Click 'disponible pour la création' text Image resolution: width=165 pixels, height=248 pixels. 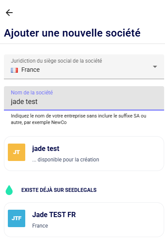68,160
